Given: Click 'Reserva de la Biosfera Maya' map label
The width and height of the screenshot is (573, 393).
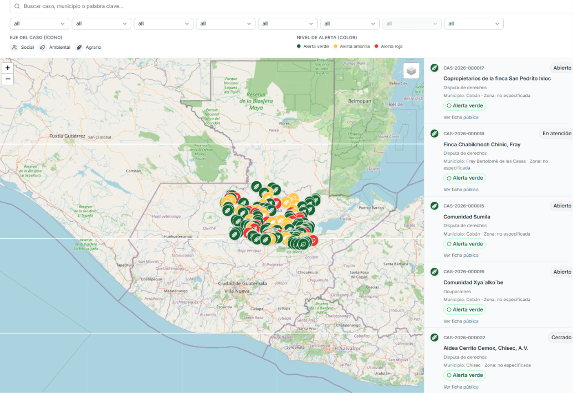Looking at the screenshot, I should (256, 101).
